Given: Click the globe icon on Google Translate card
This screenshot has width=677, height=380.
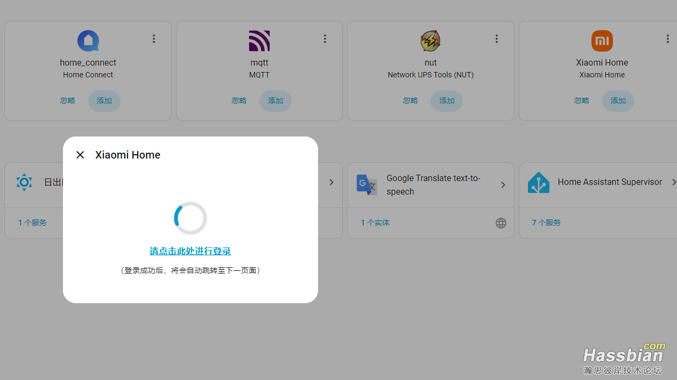Looking at the screenshot, I should (x=501, y=223).
